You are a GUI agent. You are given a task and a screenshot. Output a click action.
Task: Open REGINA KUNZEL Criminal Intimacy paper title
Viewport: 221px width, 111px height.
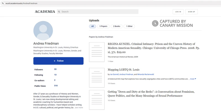[154, 48]
